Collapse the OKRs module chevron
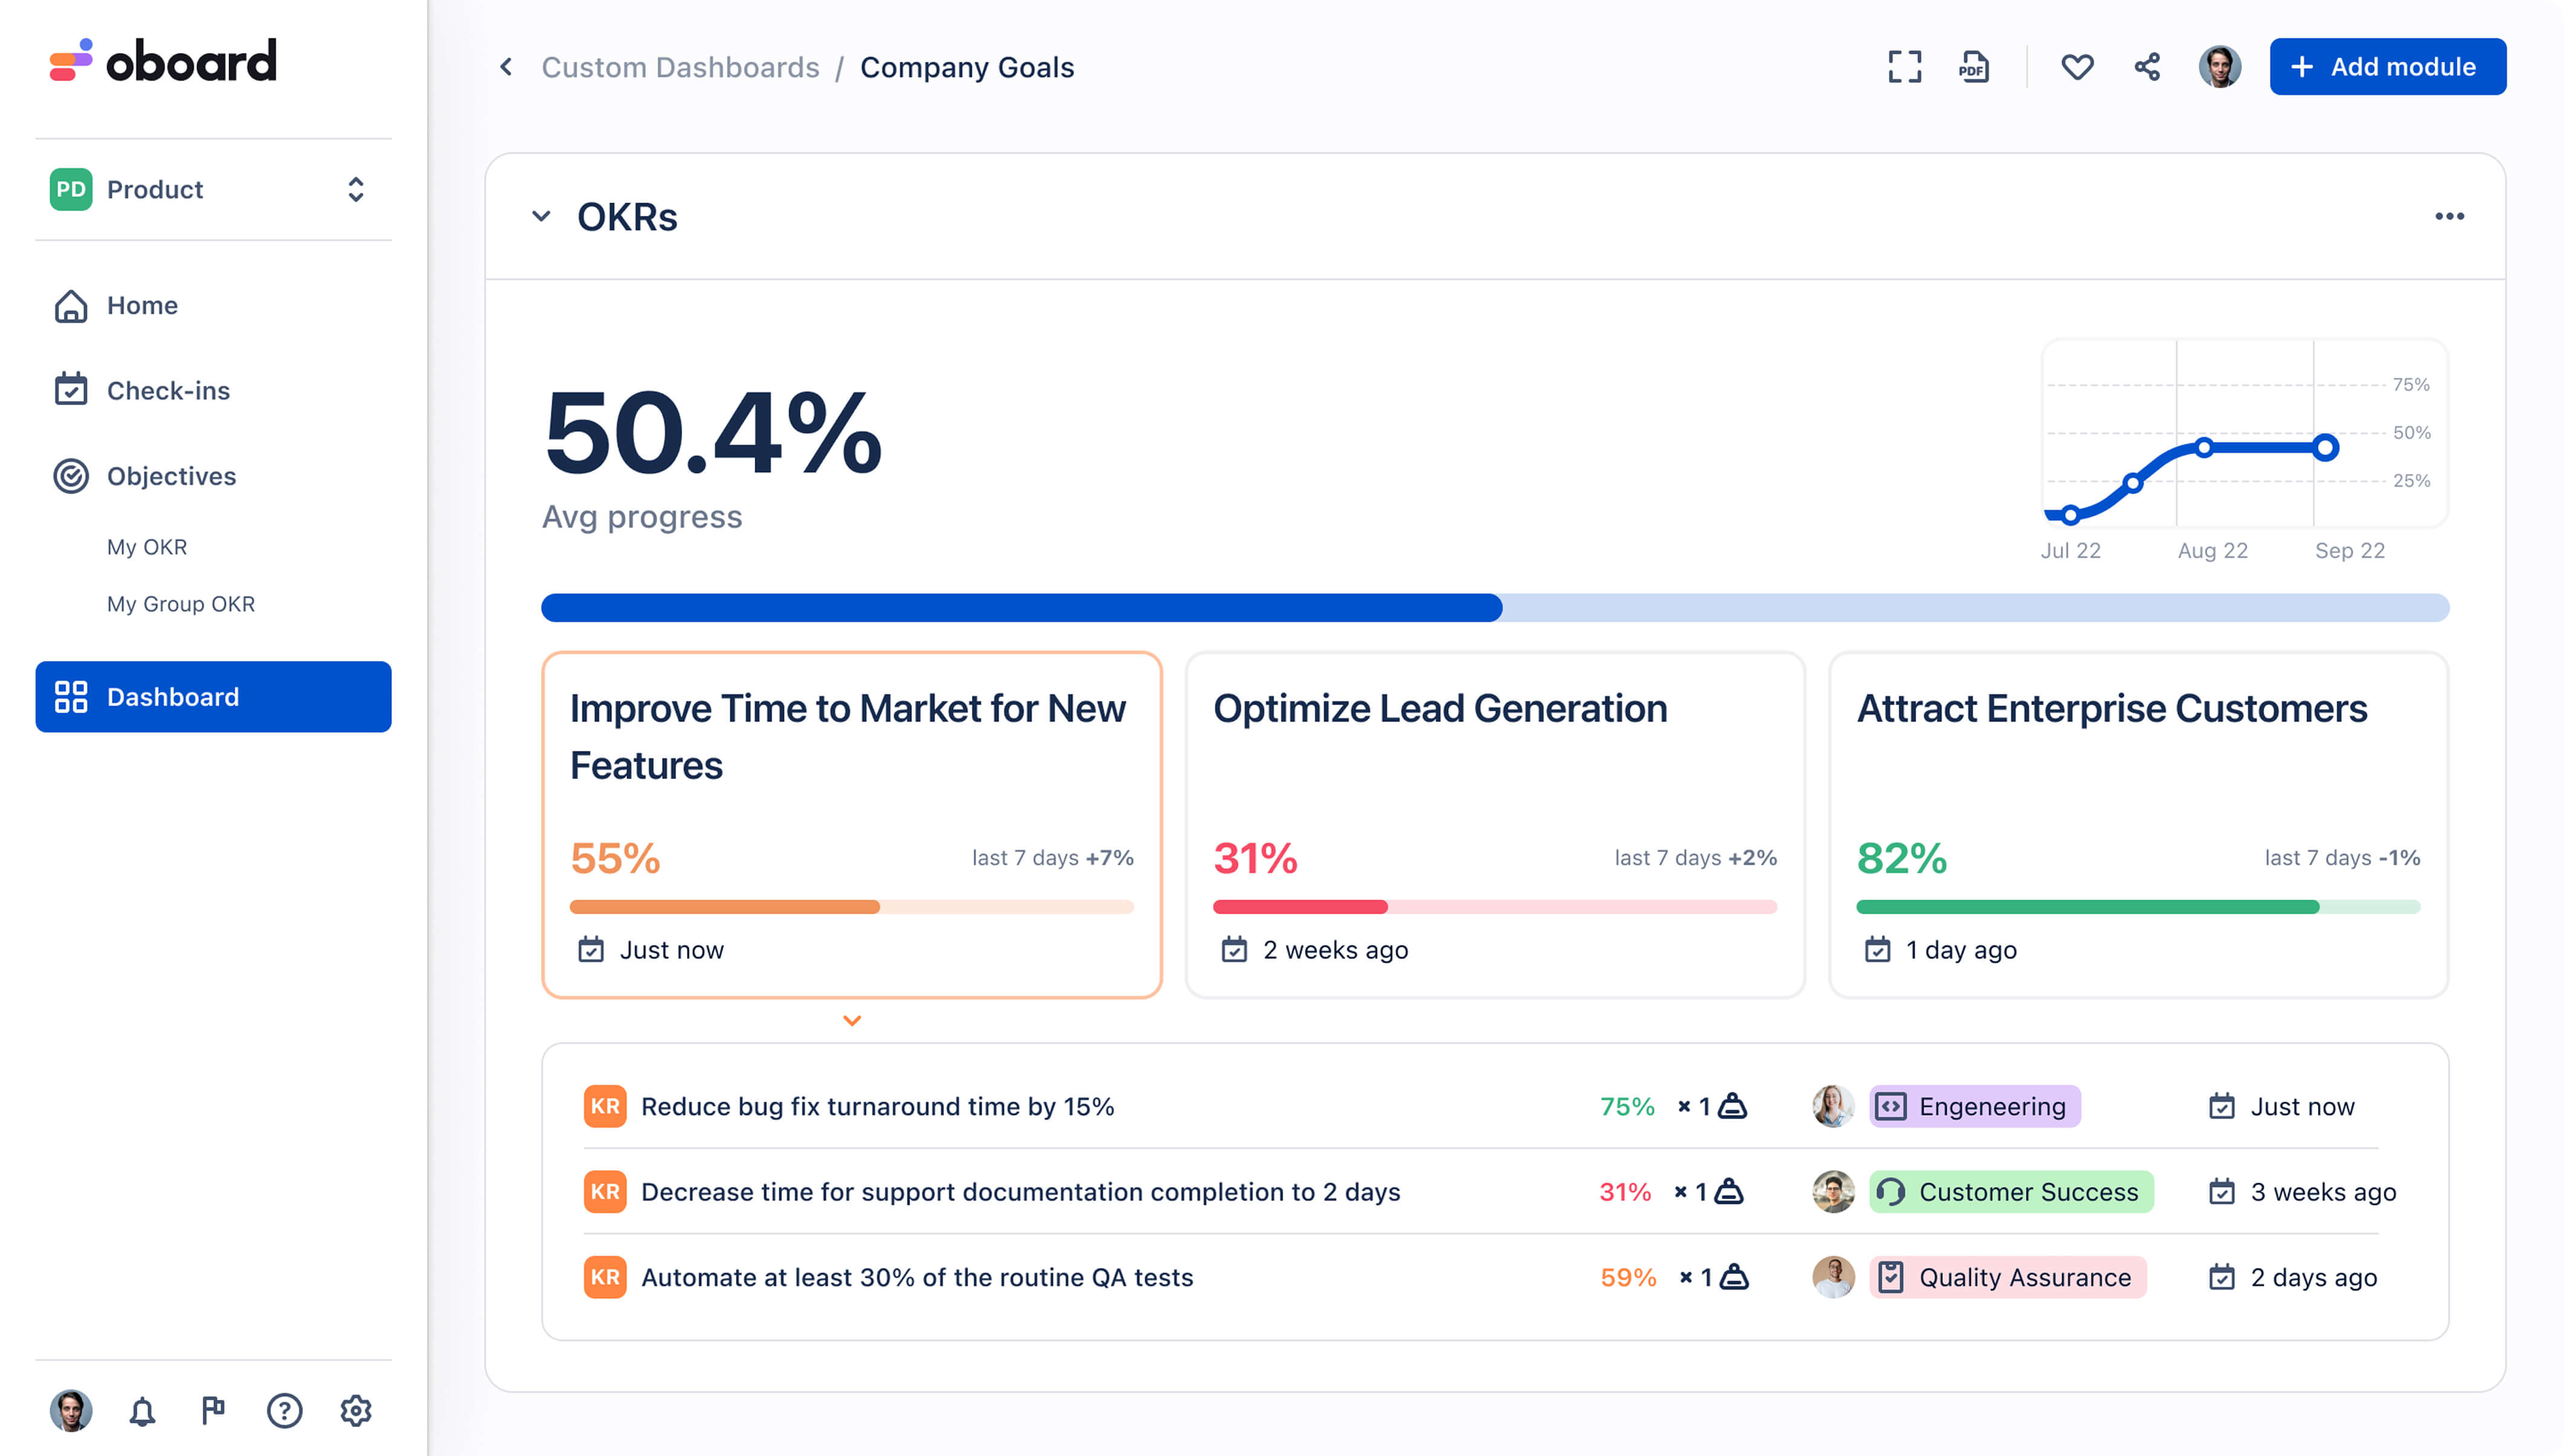The width and height of the screenshot is (2564, 1456). 541,216
